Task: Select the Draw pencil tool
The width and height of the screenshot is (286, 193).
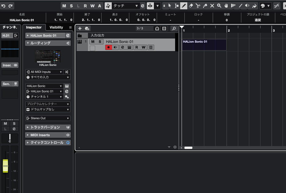Action: 184,6
